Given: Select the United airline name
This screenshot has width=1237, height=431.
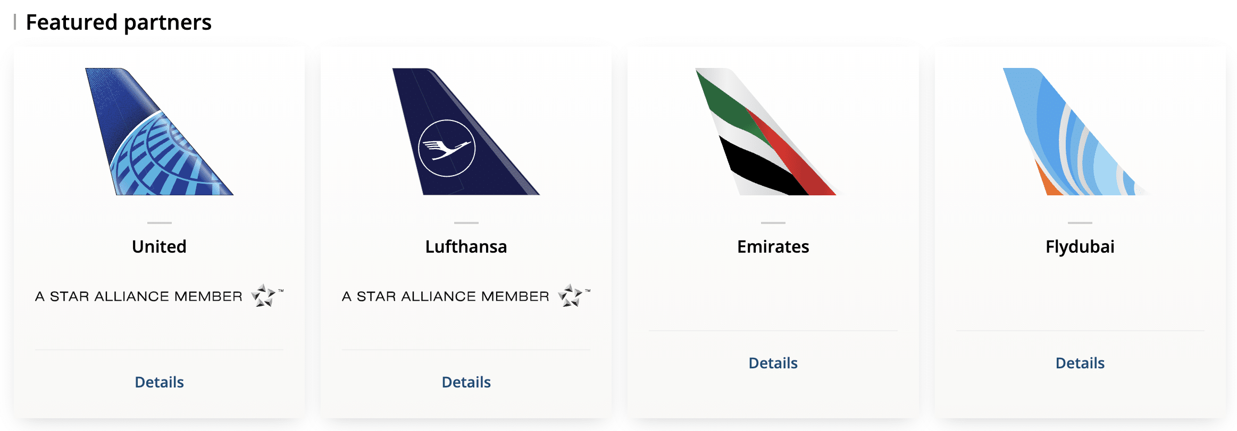Looking at the screenshot, I should click(159, 247).
